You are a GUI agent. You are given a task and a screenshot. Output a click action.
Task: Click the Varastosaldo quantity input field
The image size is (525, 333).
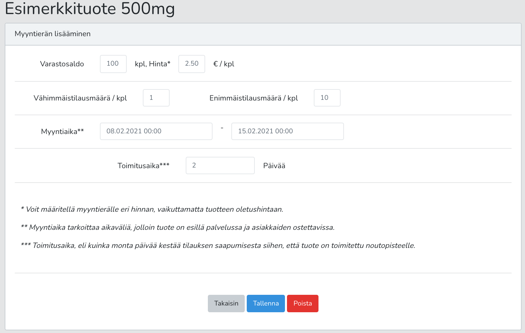(113, 64)
